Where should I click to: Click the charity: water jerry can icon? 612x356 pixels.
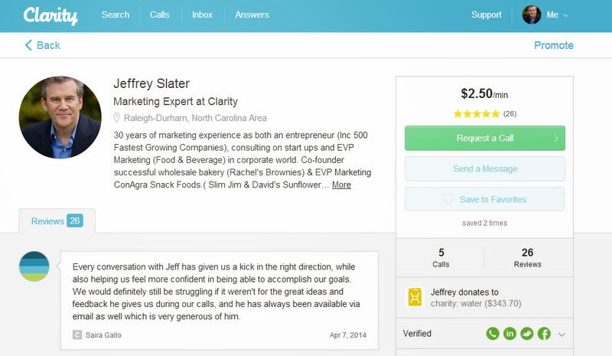pyautogui.click(x=415, y=297)
